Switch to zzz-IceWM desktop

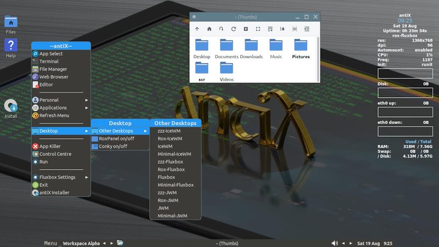175,131
